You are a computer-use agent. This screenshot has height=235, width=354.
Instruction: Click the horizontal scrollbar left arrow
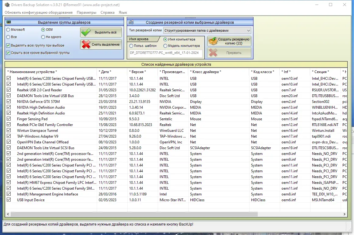point(8,214)
